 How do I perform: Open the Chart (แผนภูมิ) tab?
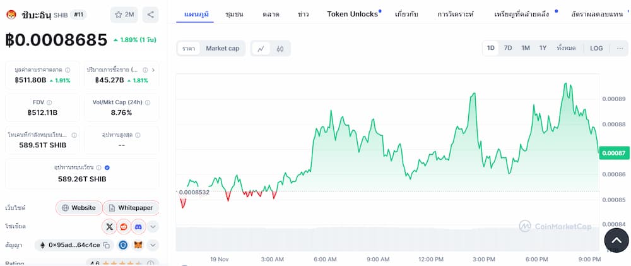coord(196,14)
